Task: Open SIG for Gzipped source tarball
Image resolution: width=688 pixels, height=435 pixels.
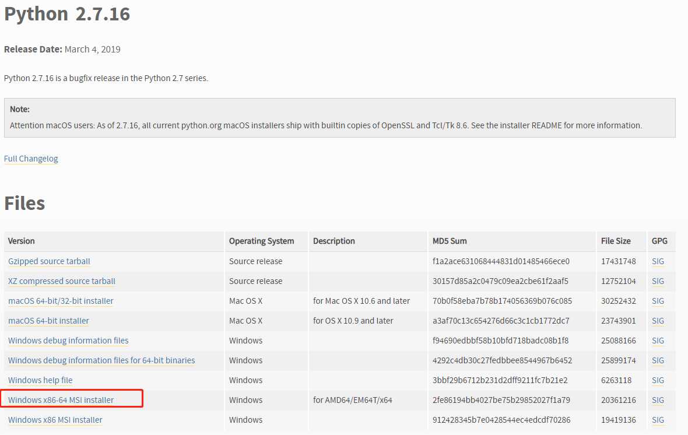Action: 658,261
